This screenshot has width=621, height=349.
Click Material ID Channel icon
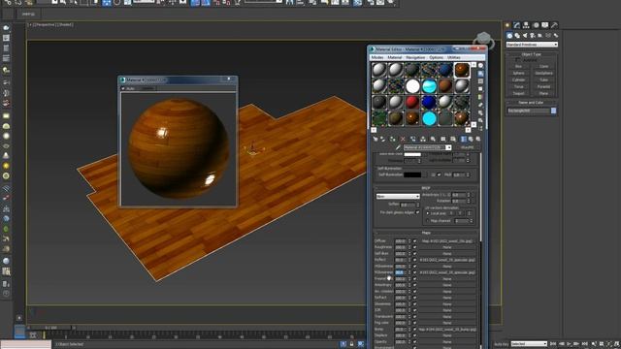tap(442, 139)
